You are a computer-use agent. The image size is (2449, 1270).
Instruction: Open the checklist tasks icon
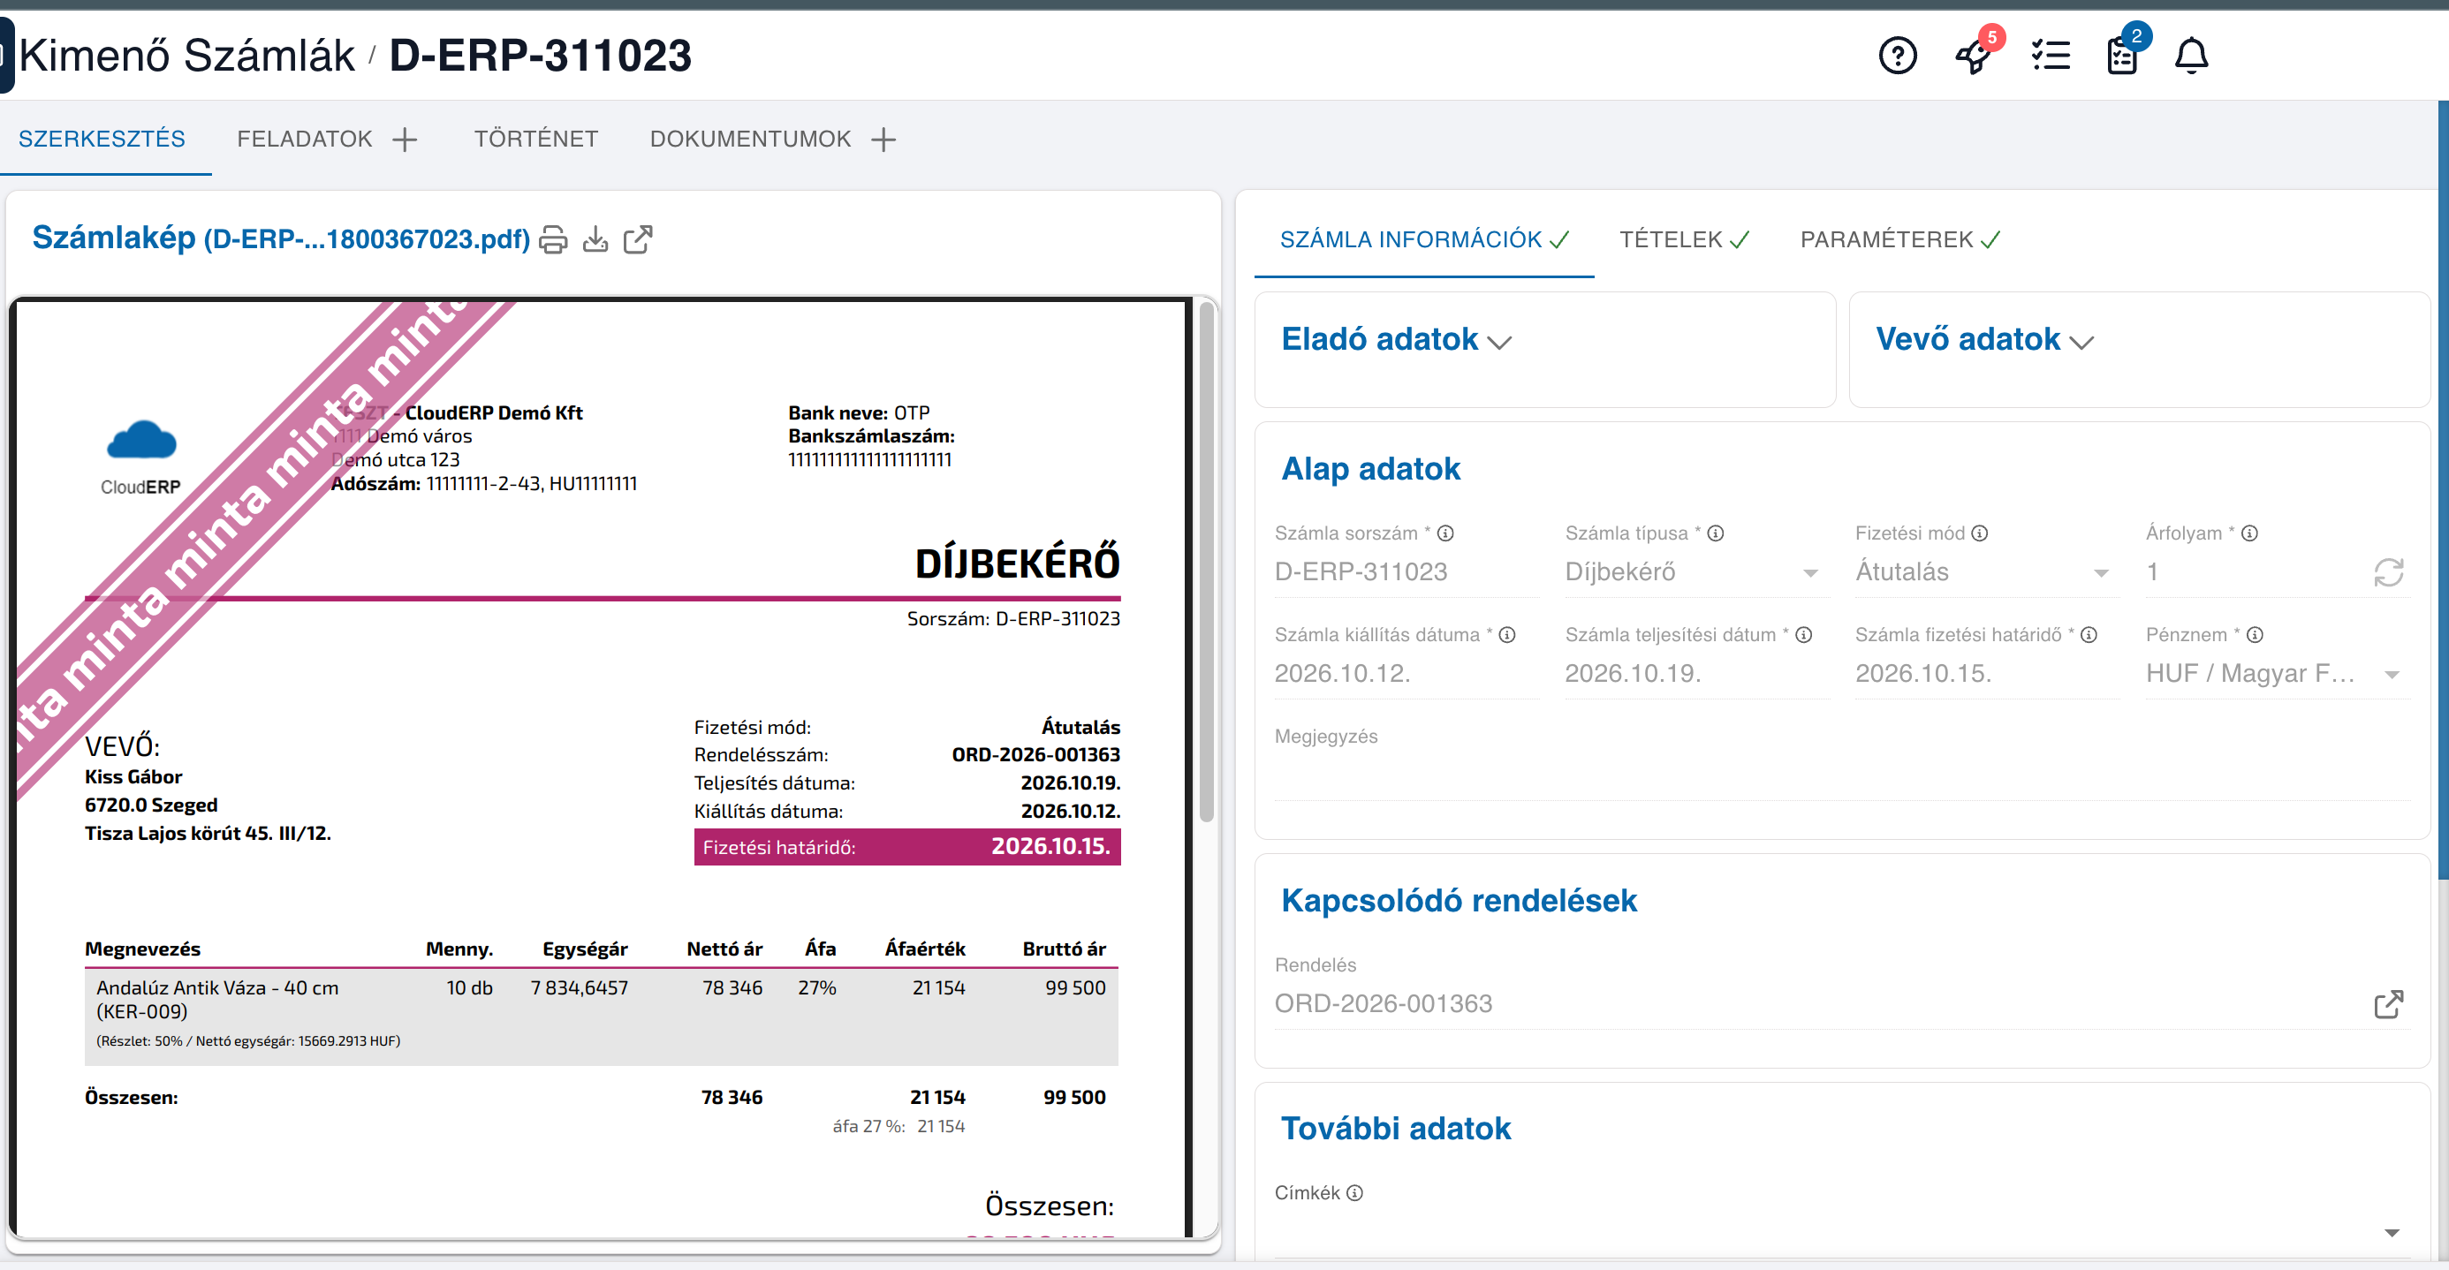2051,55
